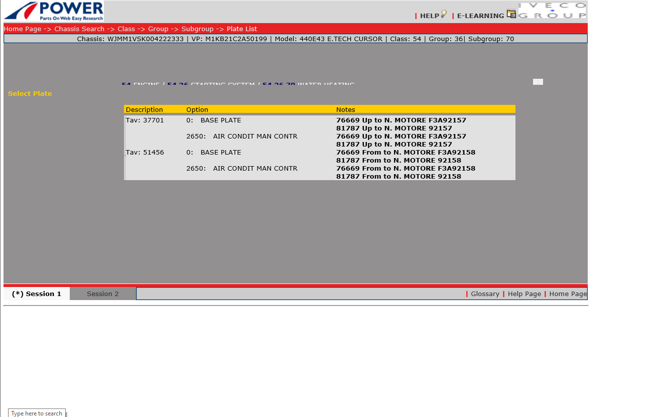Click the footer Home Page link
Viewport: 657px width, 417px height.
click(568, 294)
